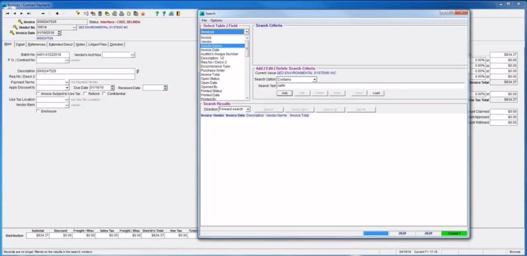Open Vendor Bank lookup button

click(x=67, y=105)
